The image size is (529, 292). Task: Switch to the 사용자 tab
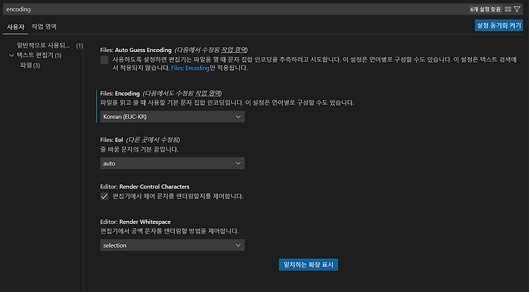[x=16, y=27]
